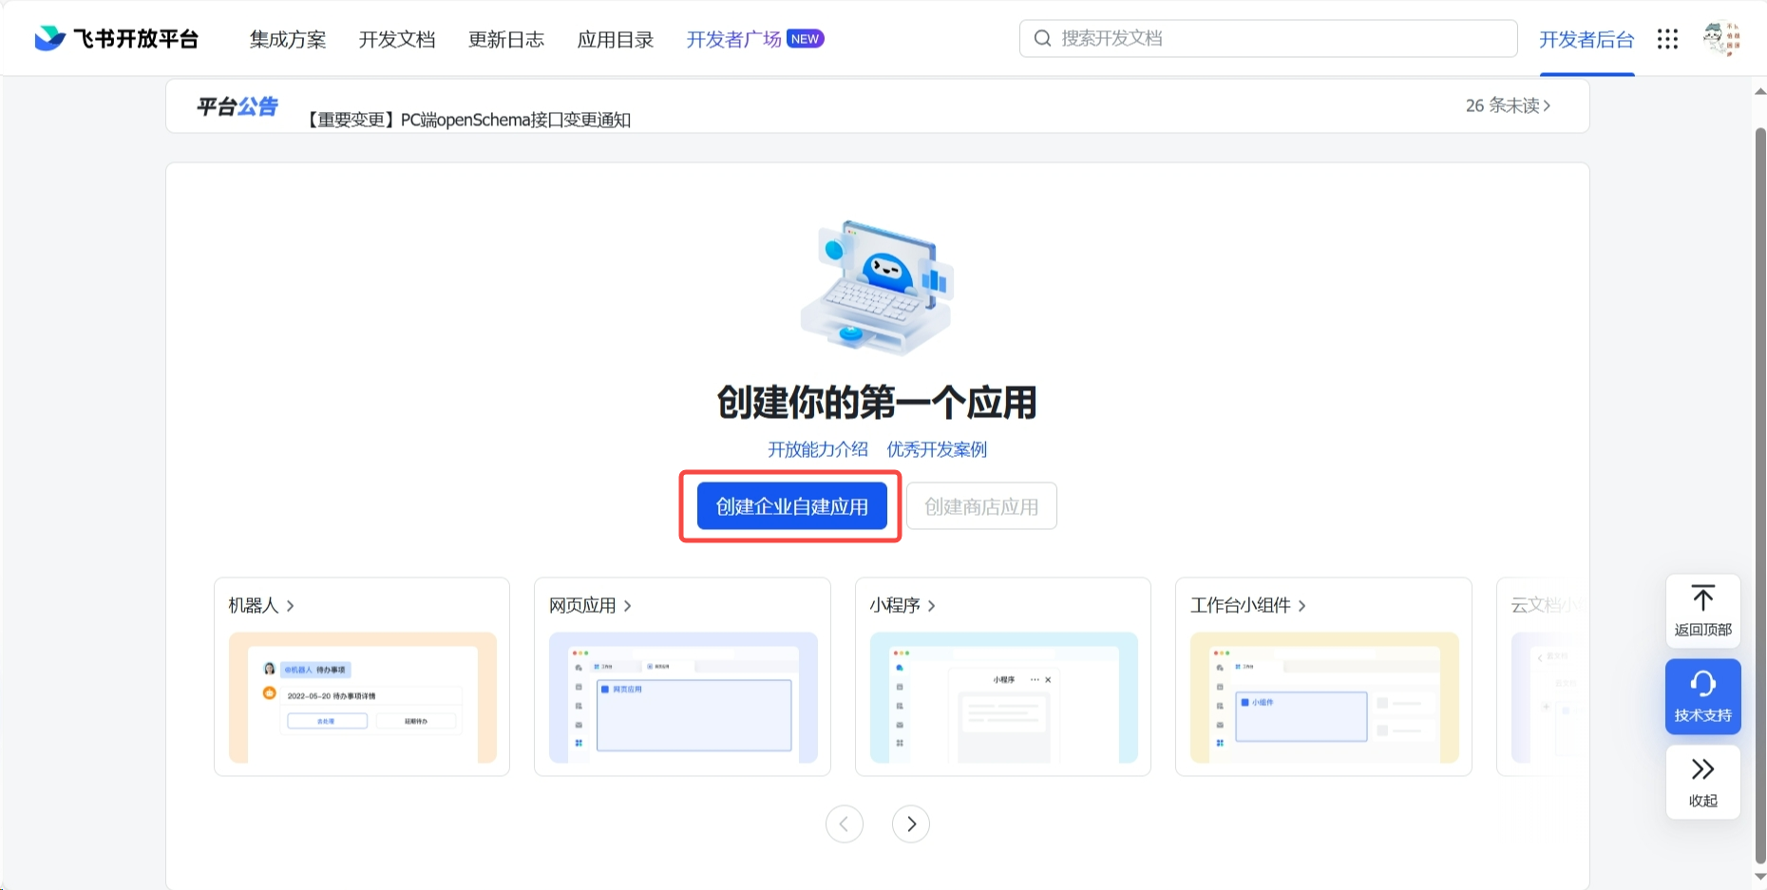Click the scrollbar down arrow
This screenshot has width=1767, height=890.
[1760, 877]
